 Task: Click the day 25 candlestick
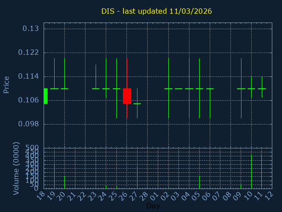(x=116, y=88)
